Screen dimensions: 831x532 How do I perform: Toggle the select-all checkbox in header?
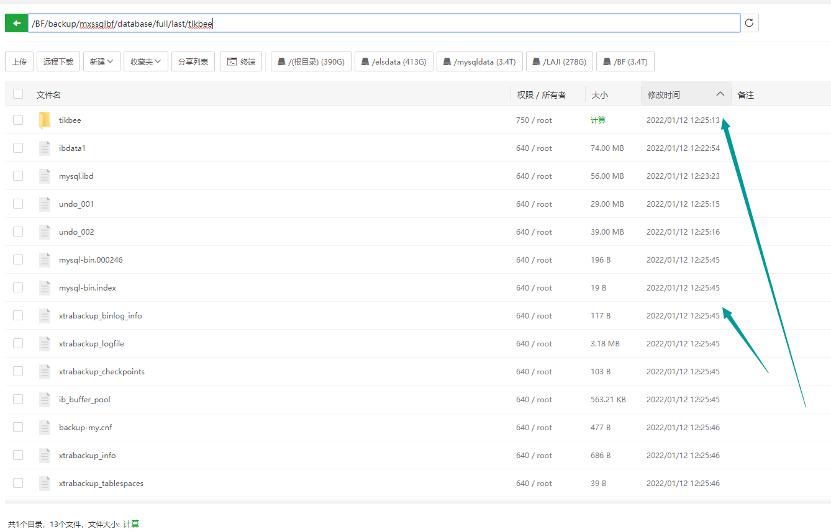pyautogui.click(x=18, y=94)
